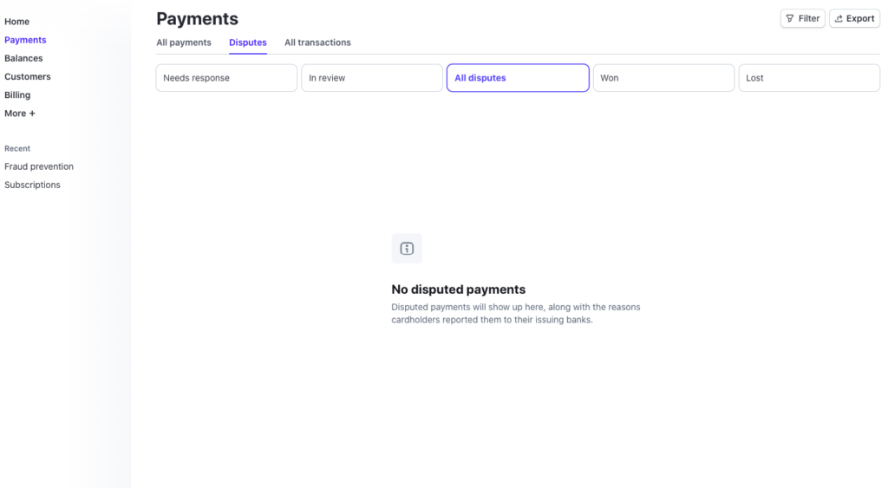
Task: Show Lost disputes
Action: 809,78
